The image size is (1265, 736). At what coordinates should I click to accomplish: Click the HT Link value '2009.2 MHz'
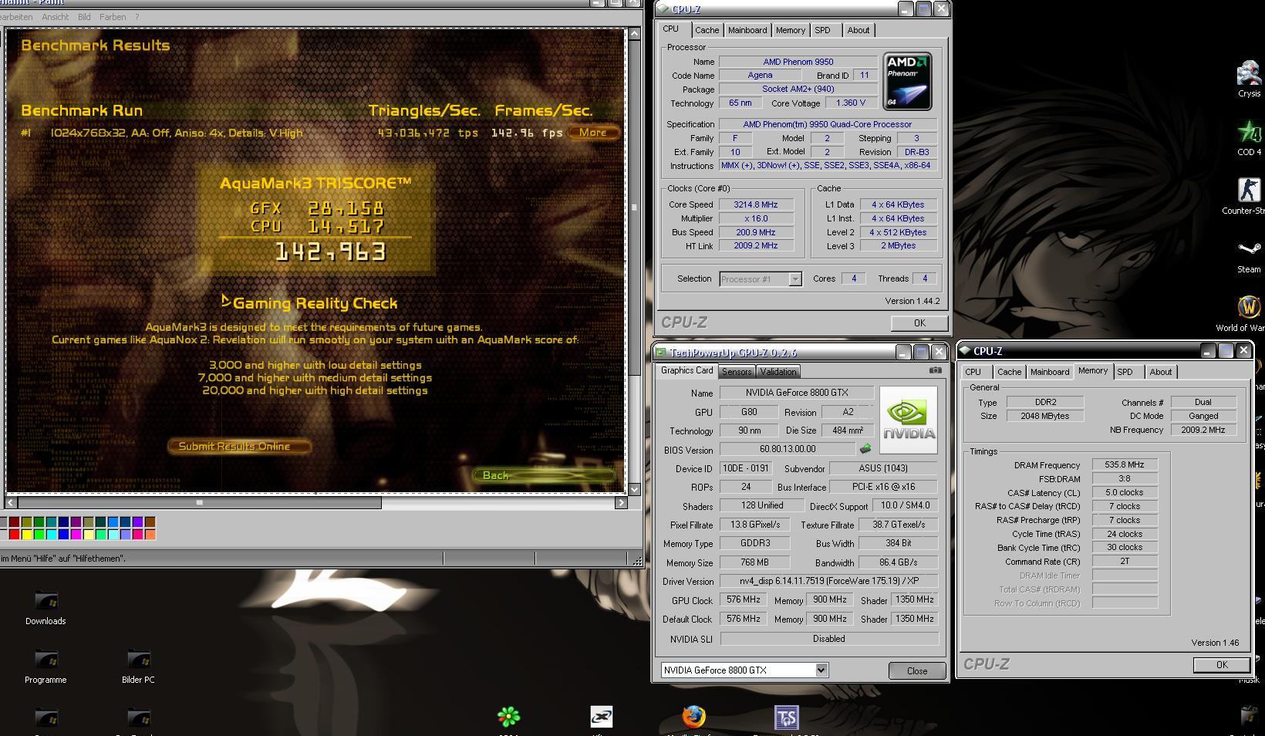(755, 245)
